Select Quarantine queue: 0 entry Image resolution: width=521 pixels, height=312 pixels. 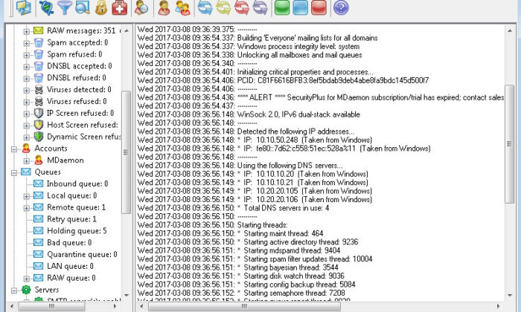82,254
